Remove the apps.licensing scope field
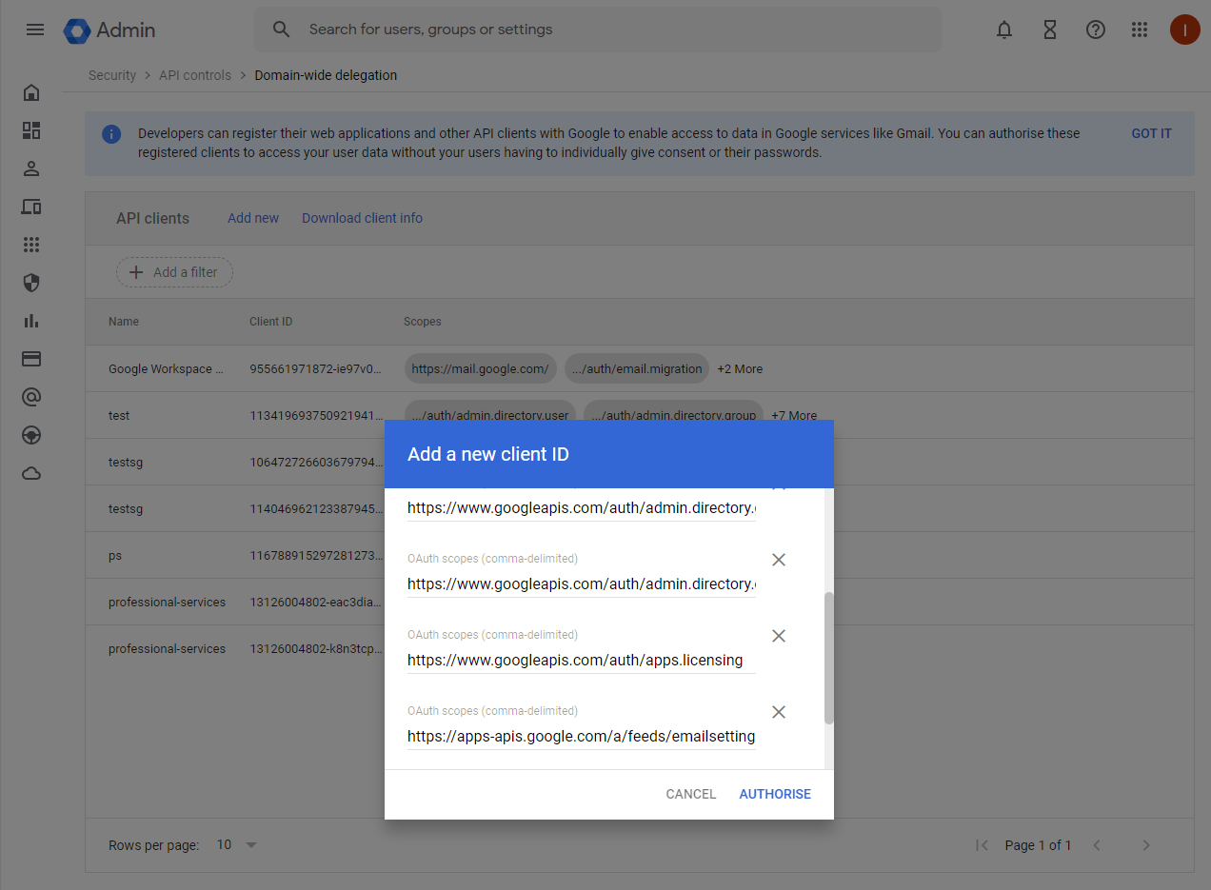 tap(778, 636)
